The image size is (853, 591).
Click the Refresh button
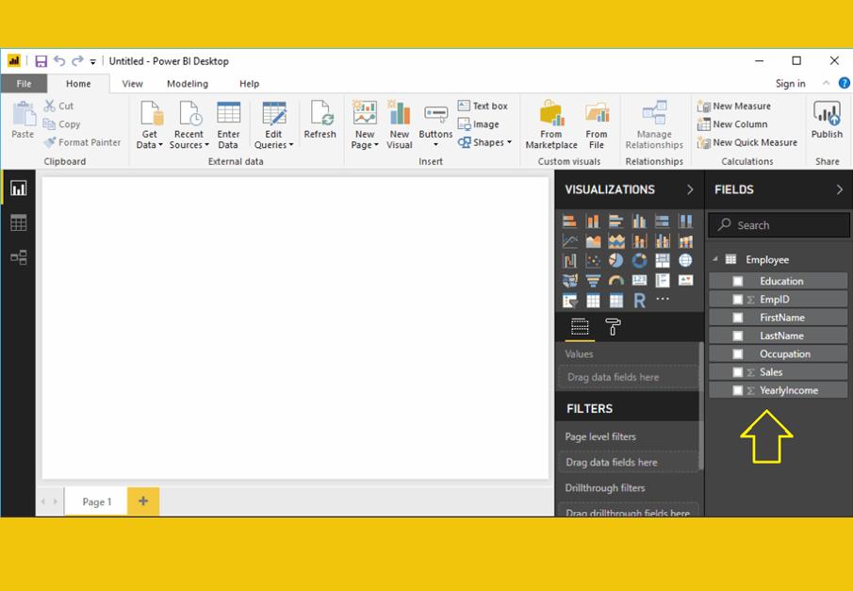pyautogui.click(x=320, y=121)
